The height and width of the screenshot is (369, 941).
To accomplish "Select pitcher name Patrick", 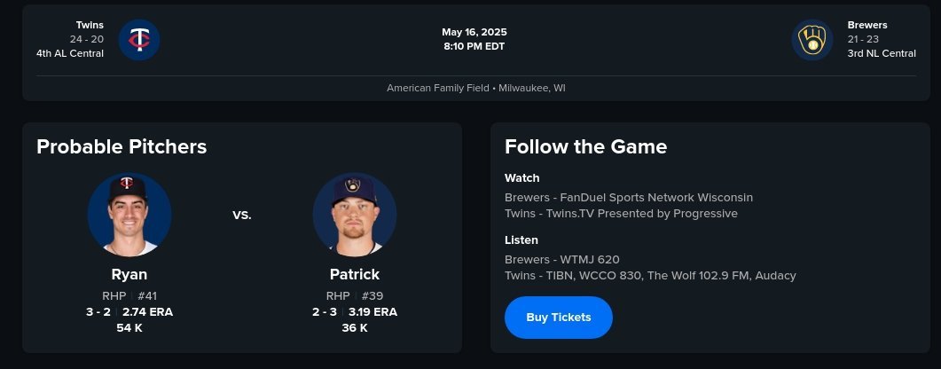I will point(355,274).
